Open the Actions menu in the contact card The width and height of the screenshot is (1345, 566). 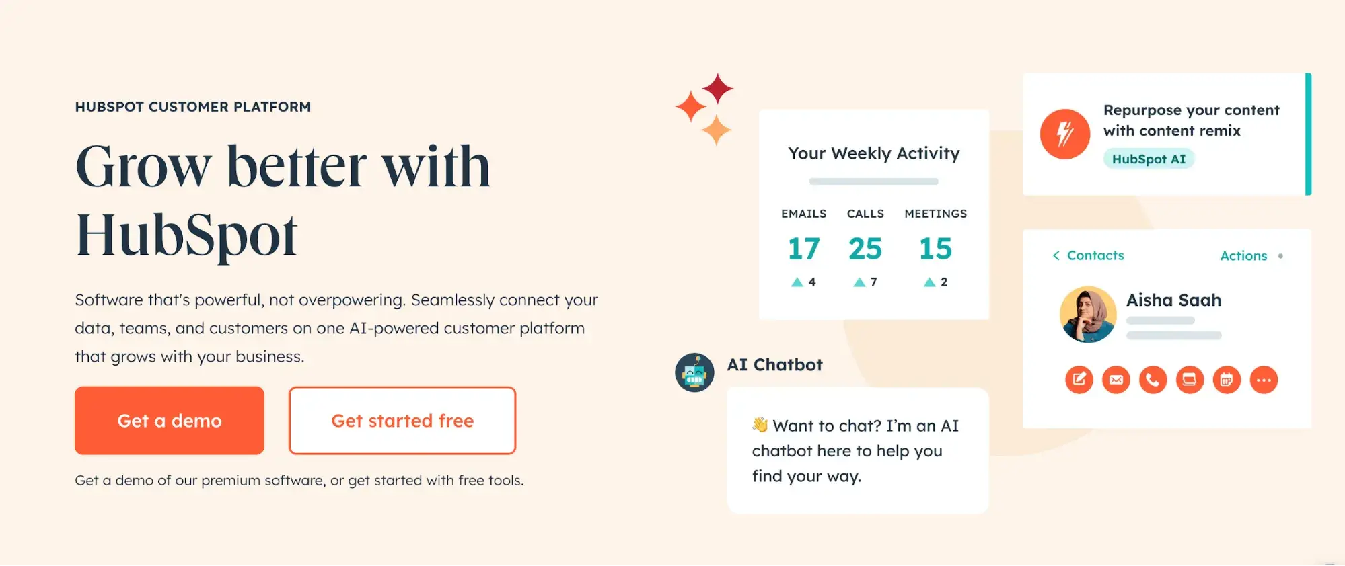click(x=1244, y=255)
